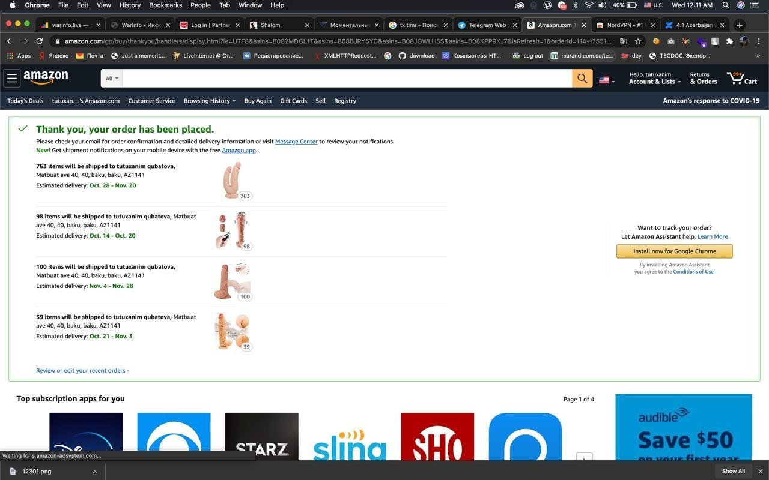Click Show All downloads
The height and width of the screenshot is (480, 769).
coord(733,471)
